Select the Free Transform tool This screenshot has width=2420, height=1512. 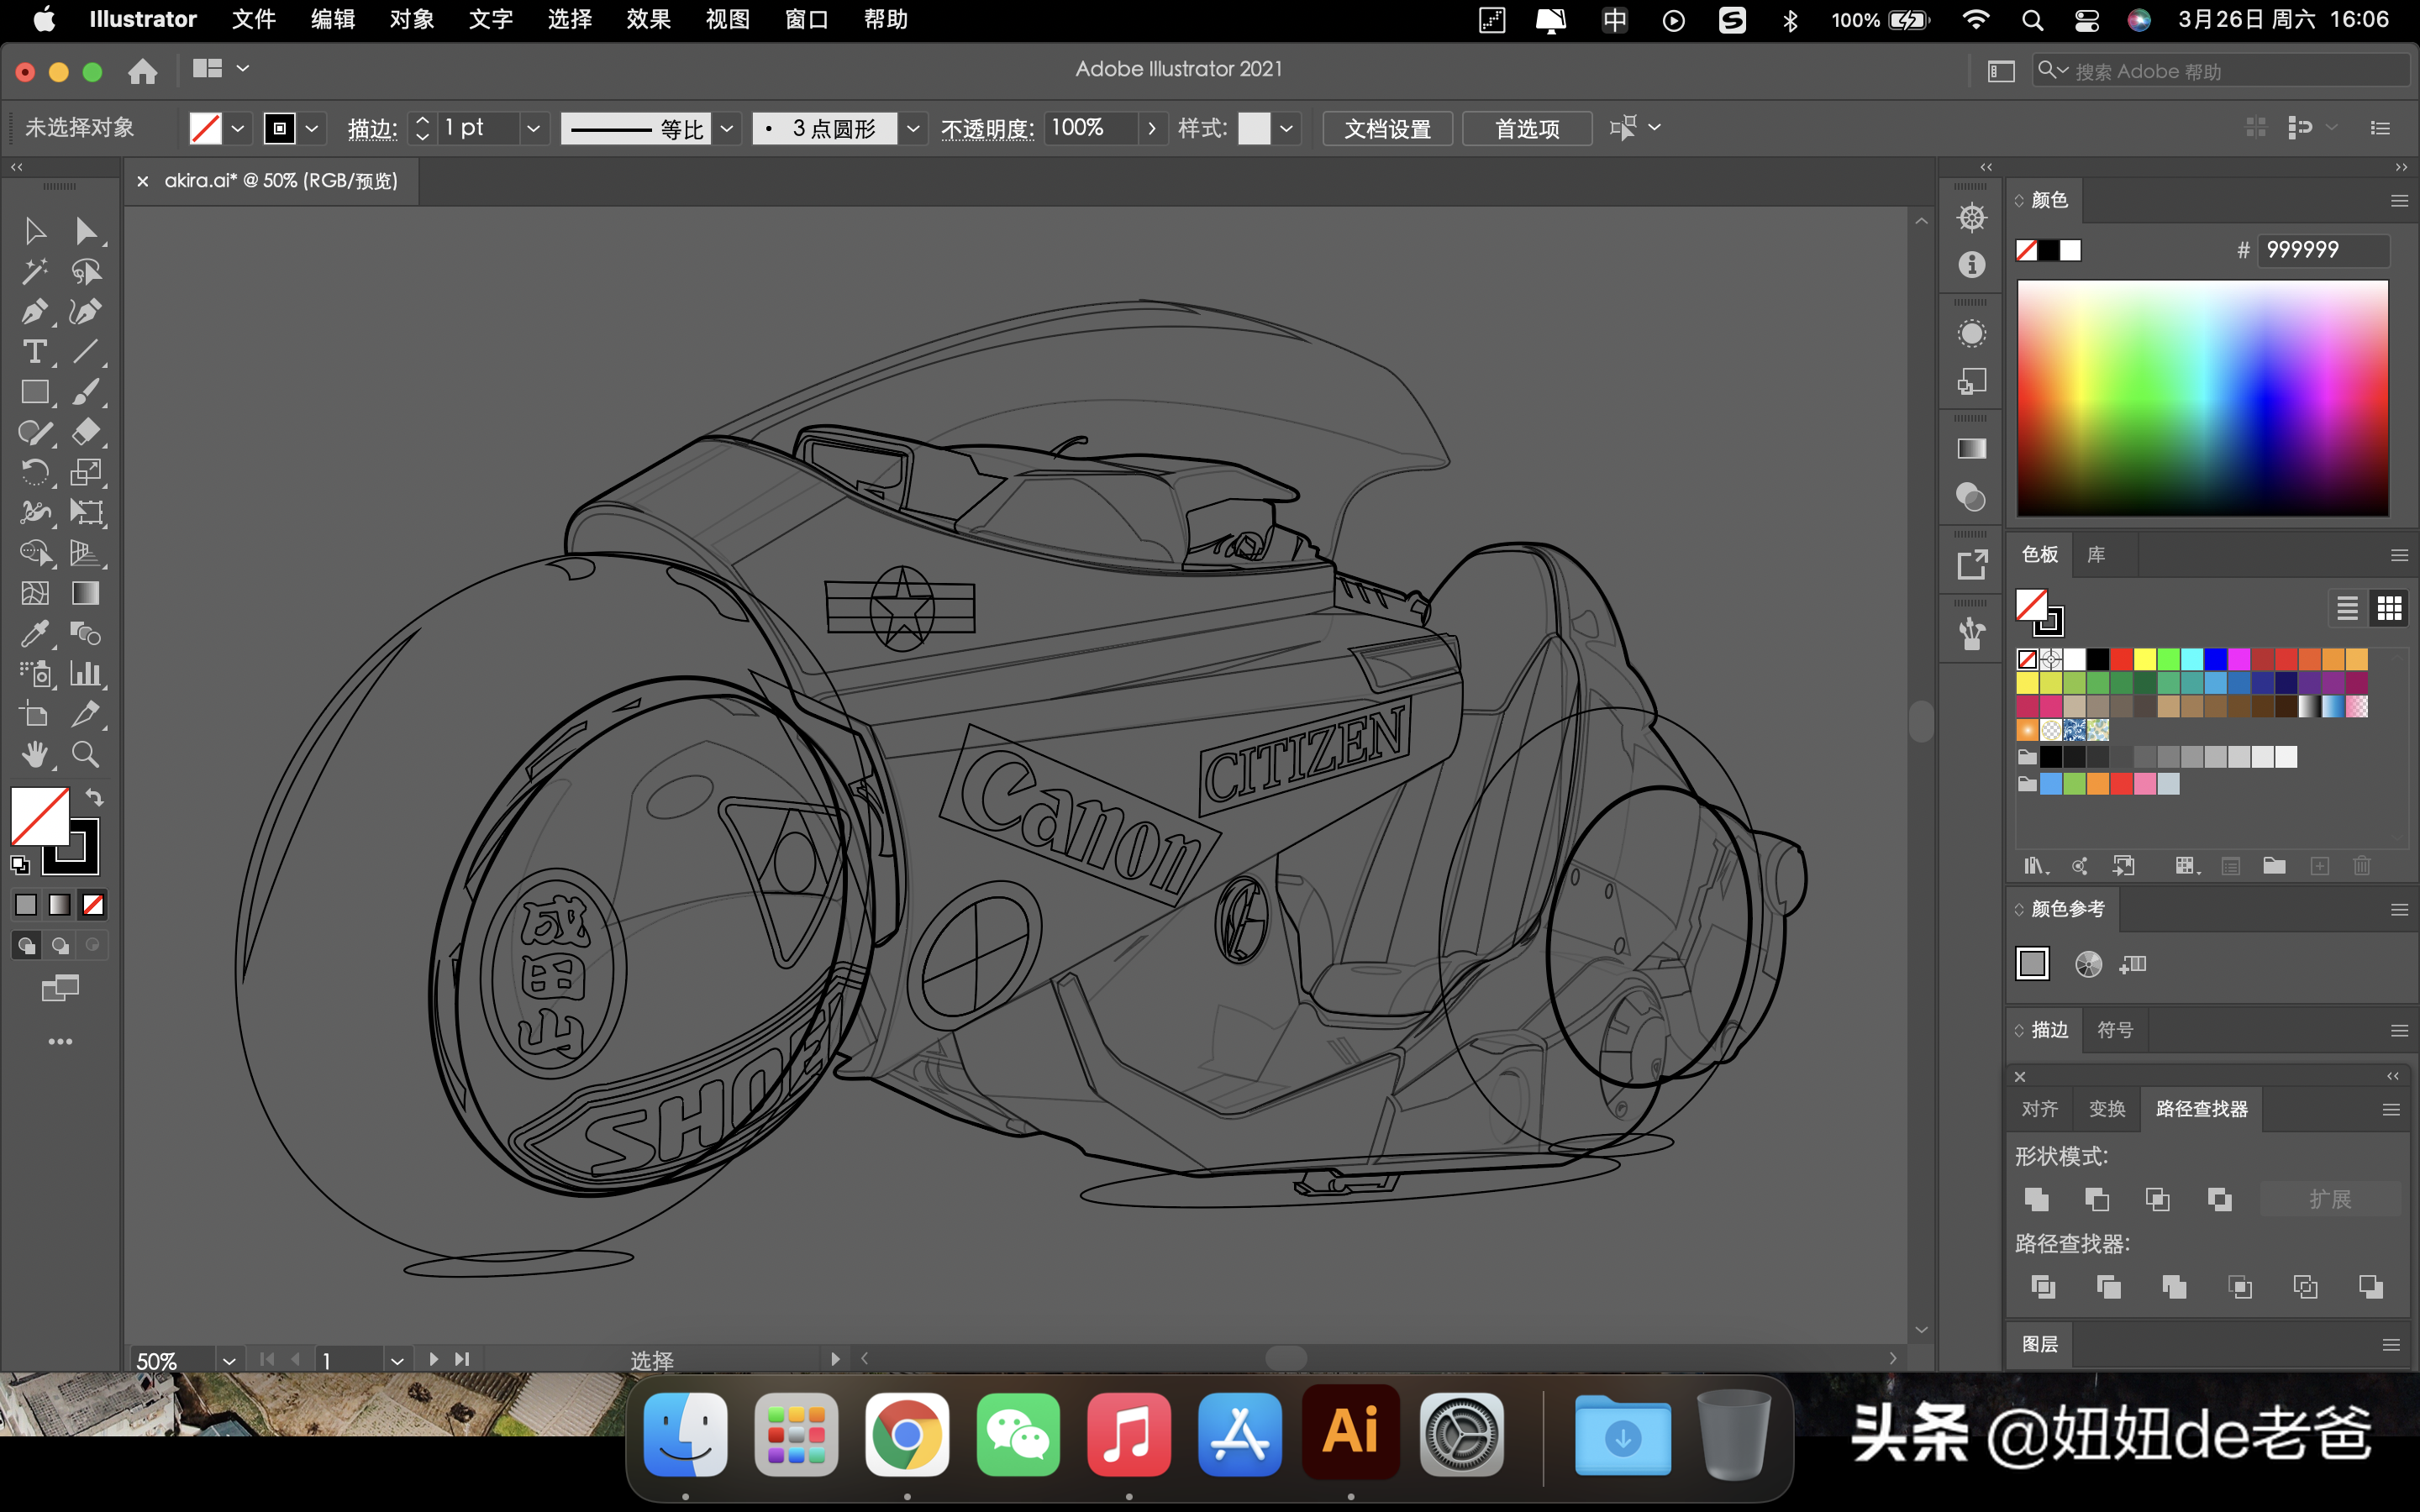[86, 512]
